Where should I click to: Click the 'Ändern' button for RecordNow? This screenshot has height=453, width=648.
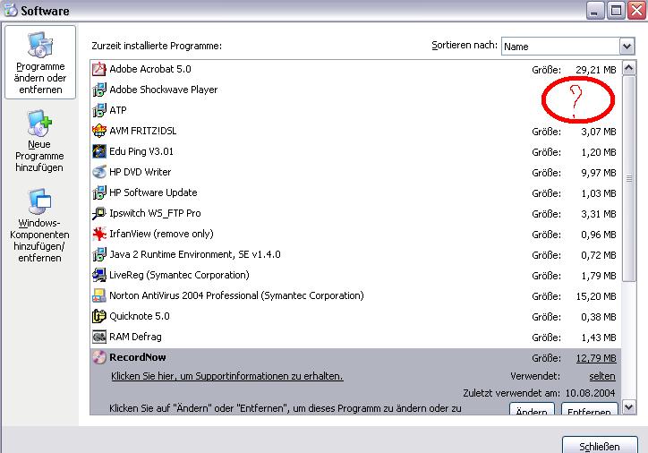532,409
